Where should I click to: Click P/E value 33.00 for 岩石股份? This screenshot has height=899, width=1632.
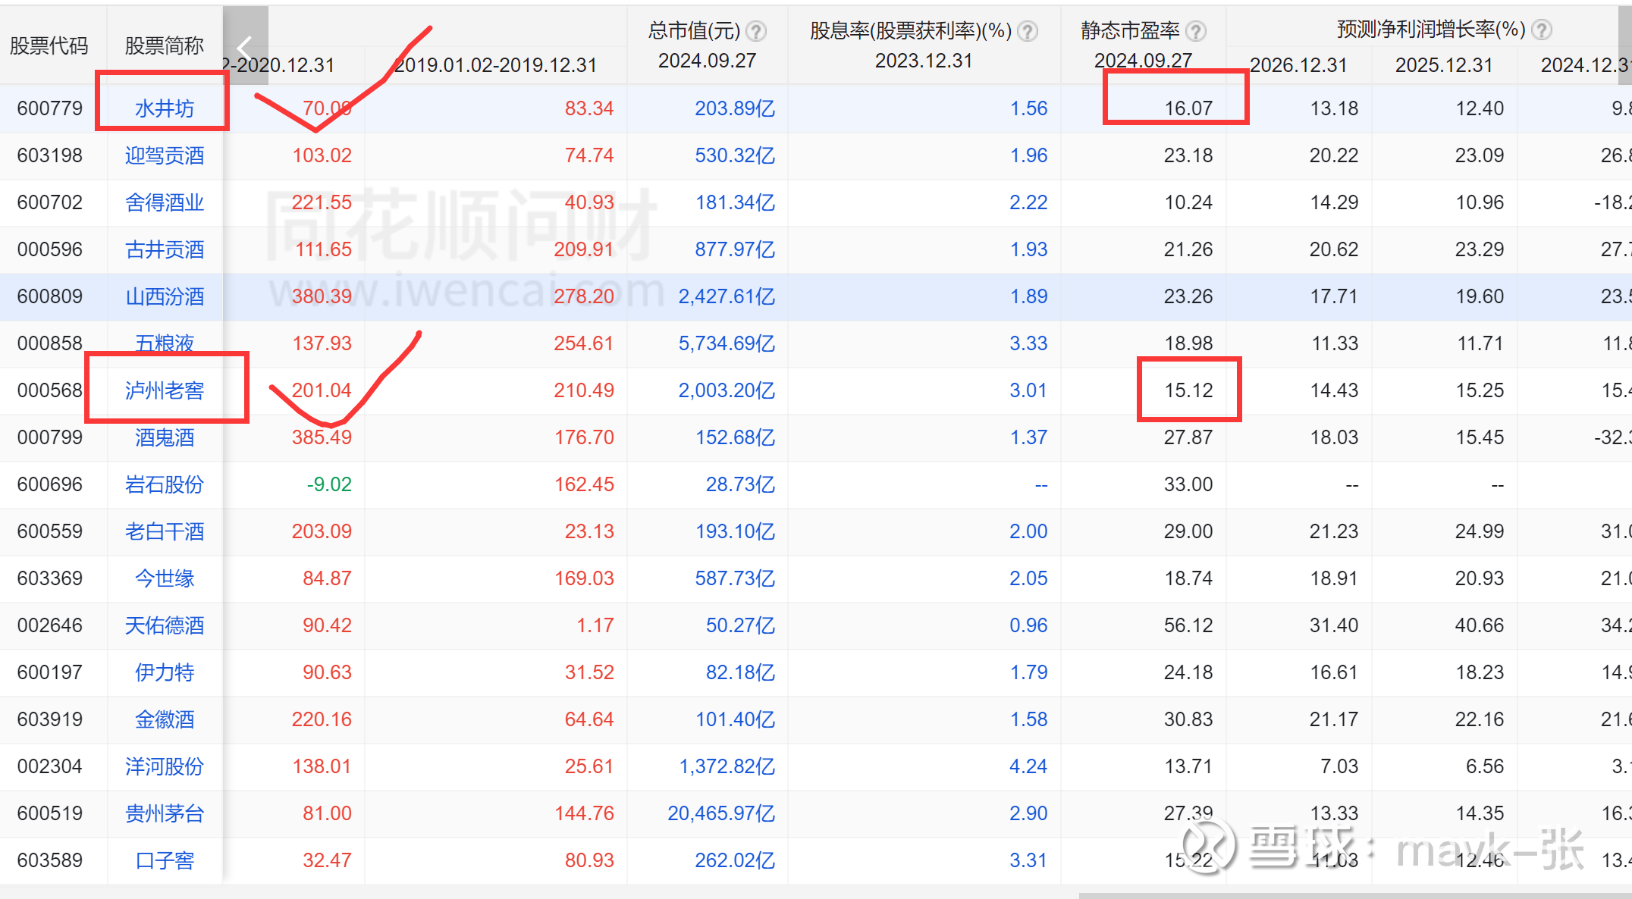click(1188, 484)
